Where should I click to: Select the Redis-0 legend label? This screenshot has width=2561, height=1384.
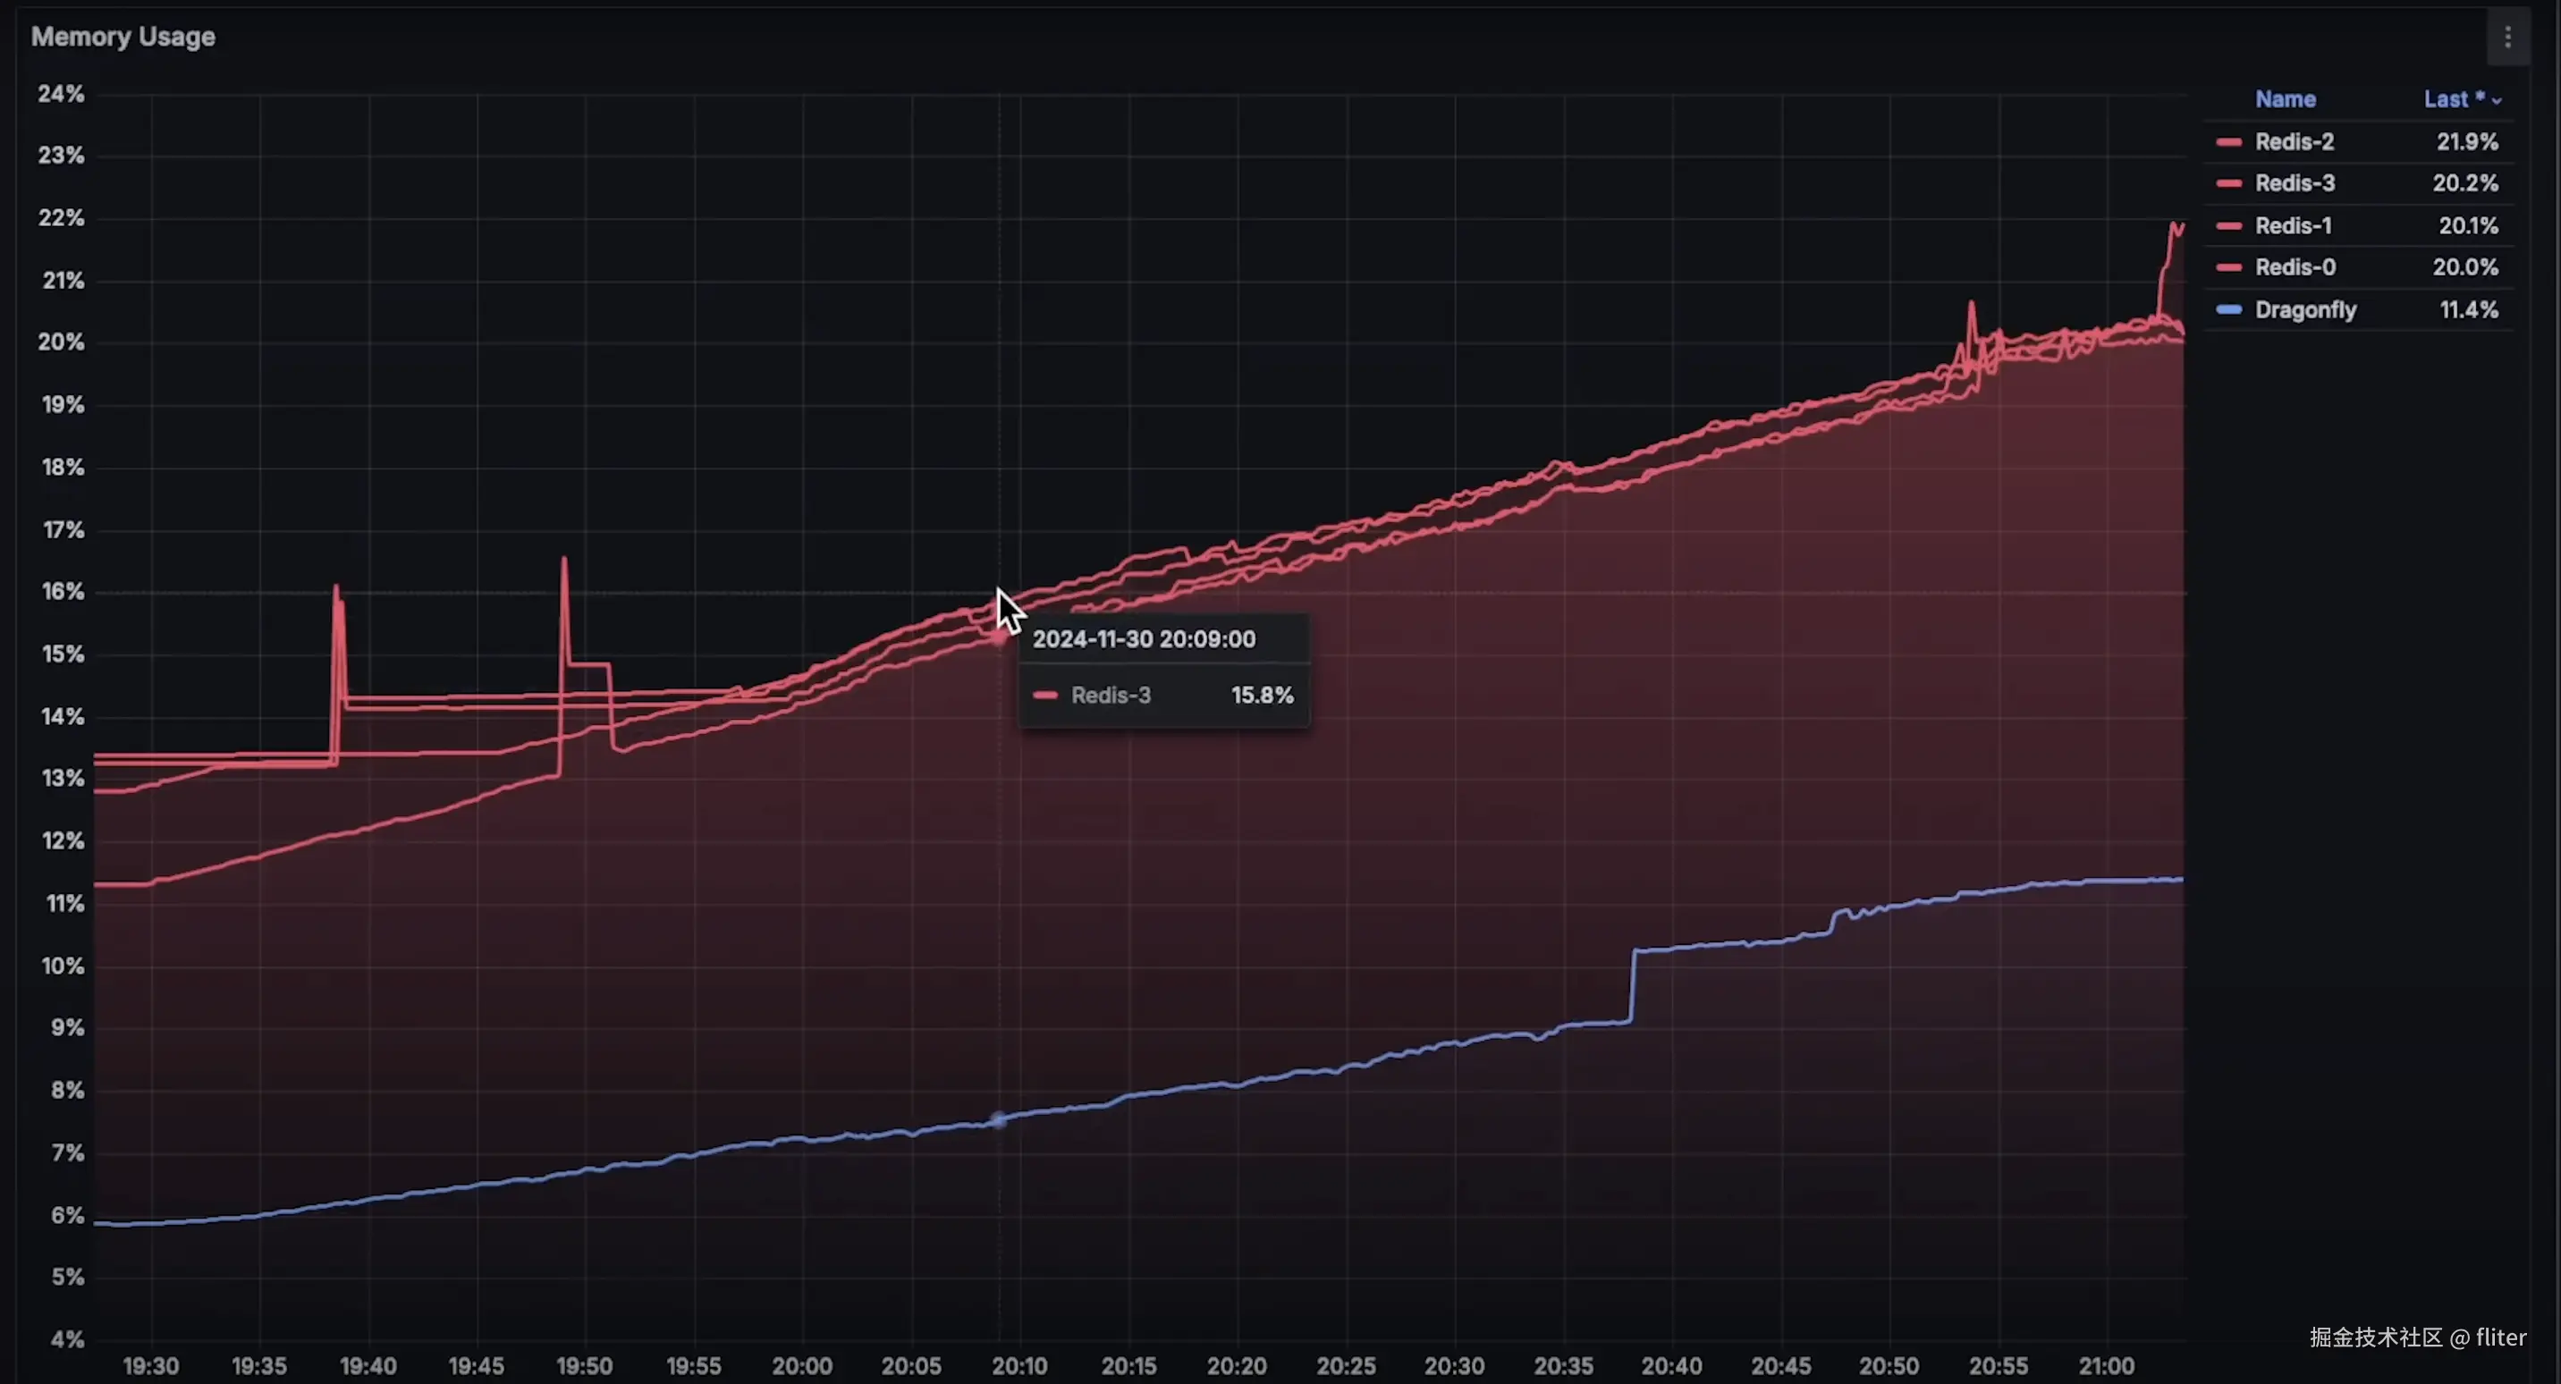(x=2295, y=268)
